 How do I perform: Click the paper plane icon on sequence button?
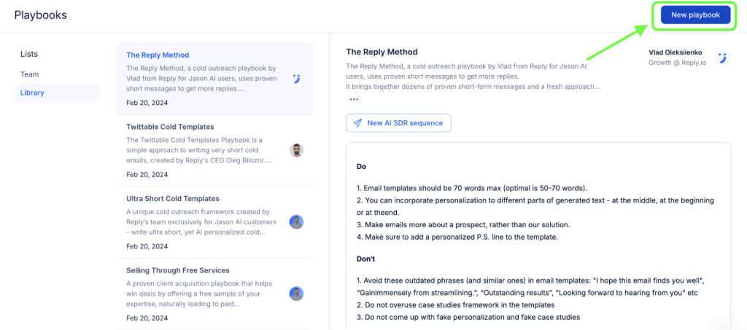tap(357, 123)
